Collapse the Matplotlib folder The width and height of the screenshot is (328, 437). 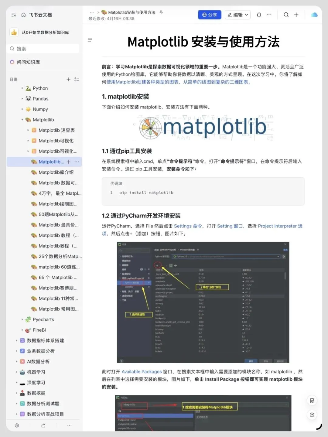pos(22,120)
